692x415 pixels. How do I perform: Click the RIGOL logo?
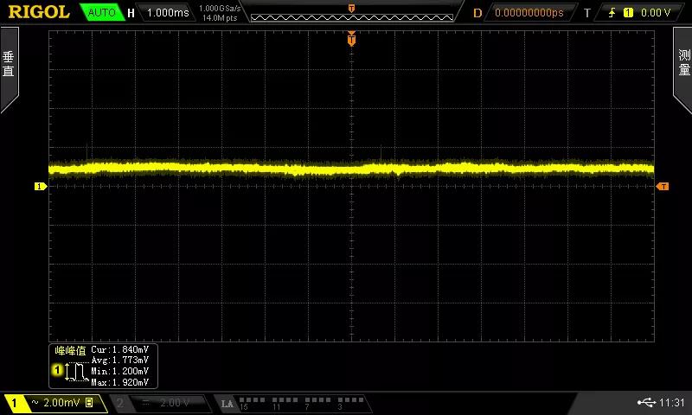click(x=39, y=12)
